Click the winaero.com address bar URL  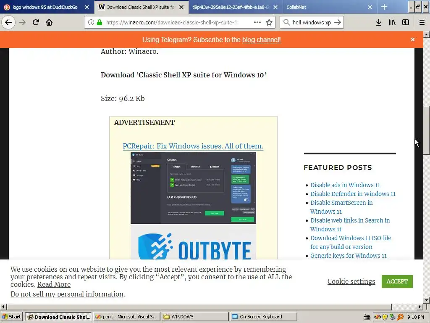(173, 23)
